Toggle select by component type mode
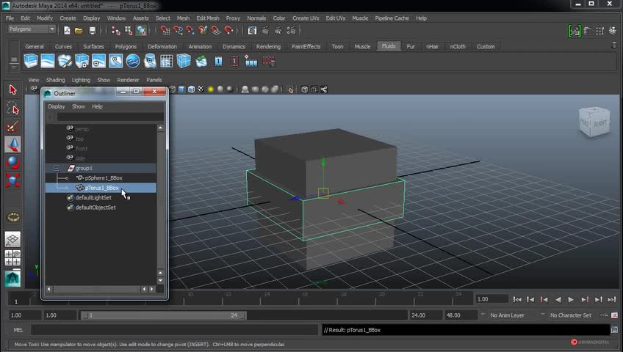Viewport: 623px width, 352px height. pos(141,30)
